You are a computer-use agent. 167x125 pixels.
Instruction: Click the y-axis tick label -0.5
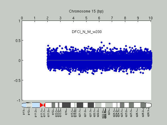point(17,80)
